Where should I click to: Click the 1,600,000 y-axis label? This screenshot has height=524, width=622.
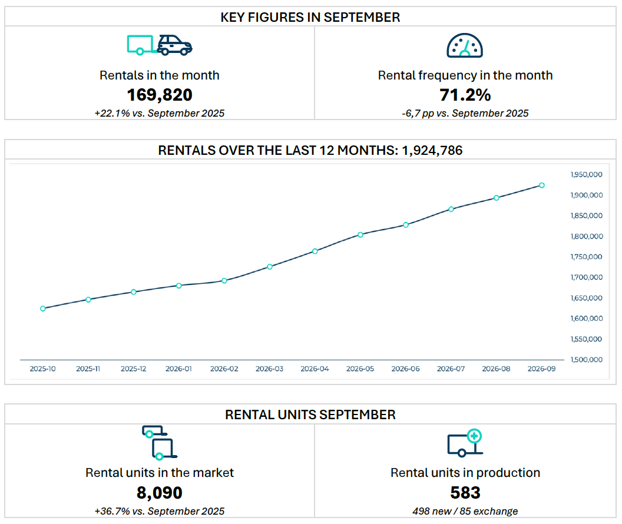pos(586,319)
